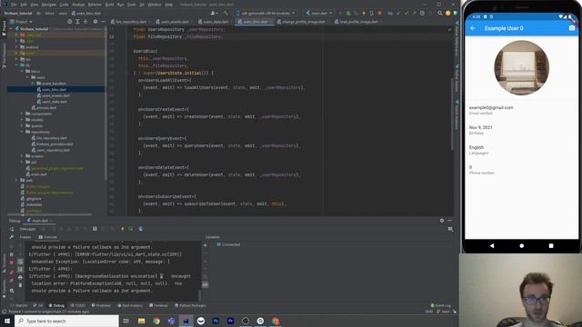Click the select opened file target icon
This screenshot has width=582, height=327.
click(x=69, y=22)
